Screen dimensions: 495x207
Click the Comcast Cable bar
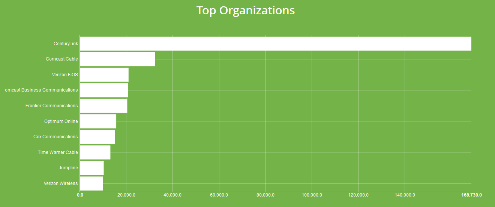117,59
